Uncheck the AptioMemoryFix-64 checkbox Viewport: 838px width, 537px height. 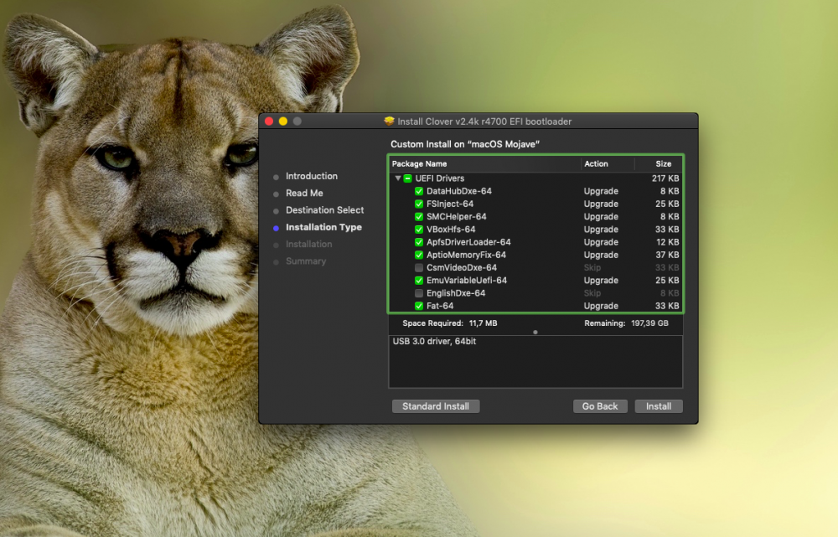419,255
